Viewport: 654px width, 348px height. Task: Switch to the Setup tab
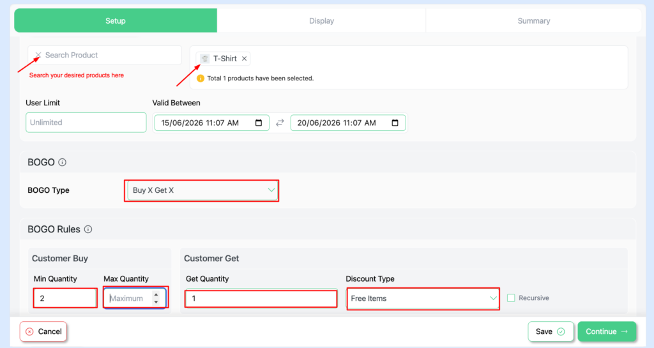coord(116,21)
